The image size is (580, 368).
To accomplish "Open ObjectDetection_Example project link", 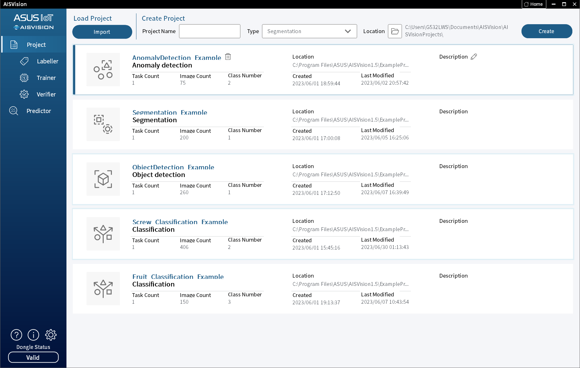I will (173, 167).
